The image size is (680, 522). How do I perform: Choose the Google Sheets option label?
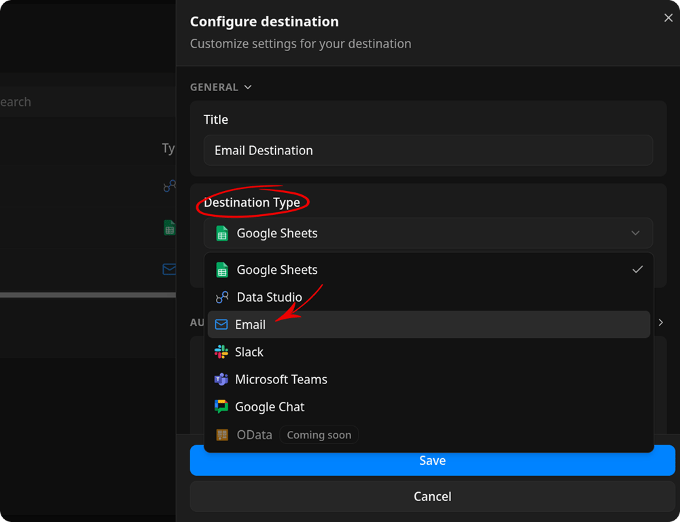[277, 270]
